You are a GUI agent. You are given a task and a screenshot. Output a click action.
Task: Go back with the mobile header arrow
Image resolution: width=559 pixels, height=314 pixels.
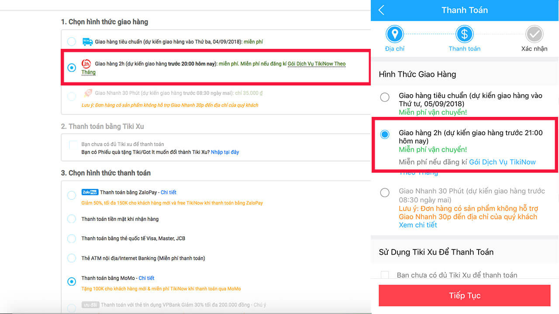381,10
